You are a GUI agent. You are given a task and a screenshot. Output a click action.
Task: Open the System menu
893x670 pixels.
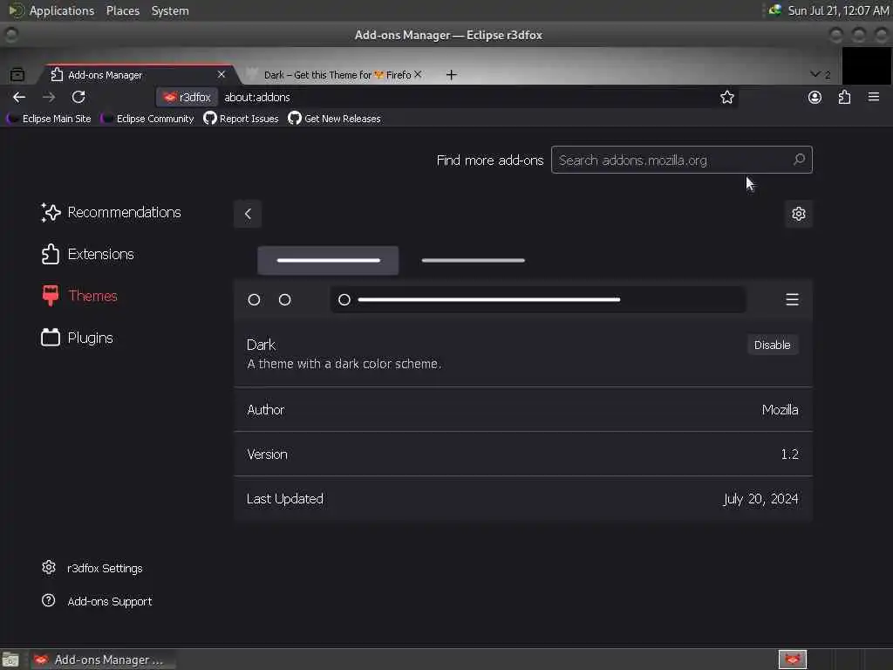click(x=170, y=10)
